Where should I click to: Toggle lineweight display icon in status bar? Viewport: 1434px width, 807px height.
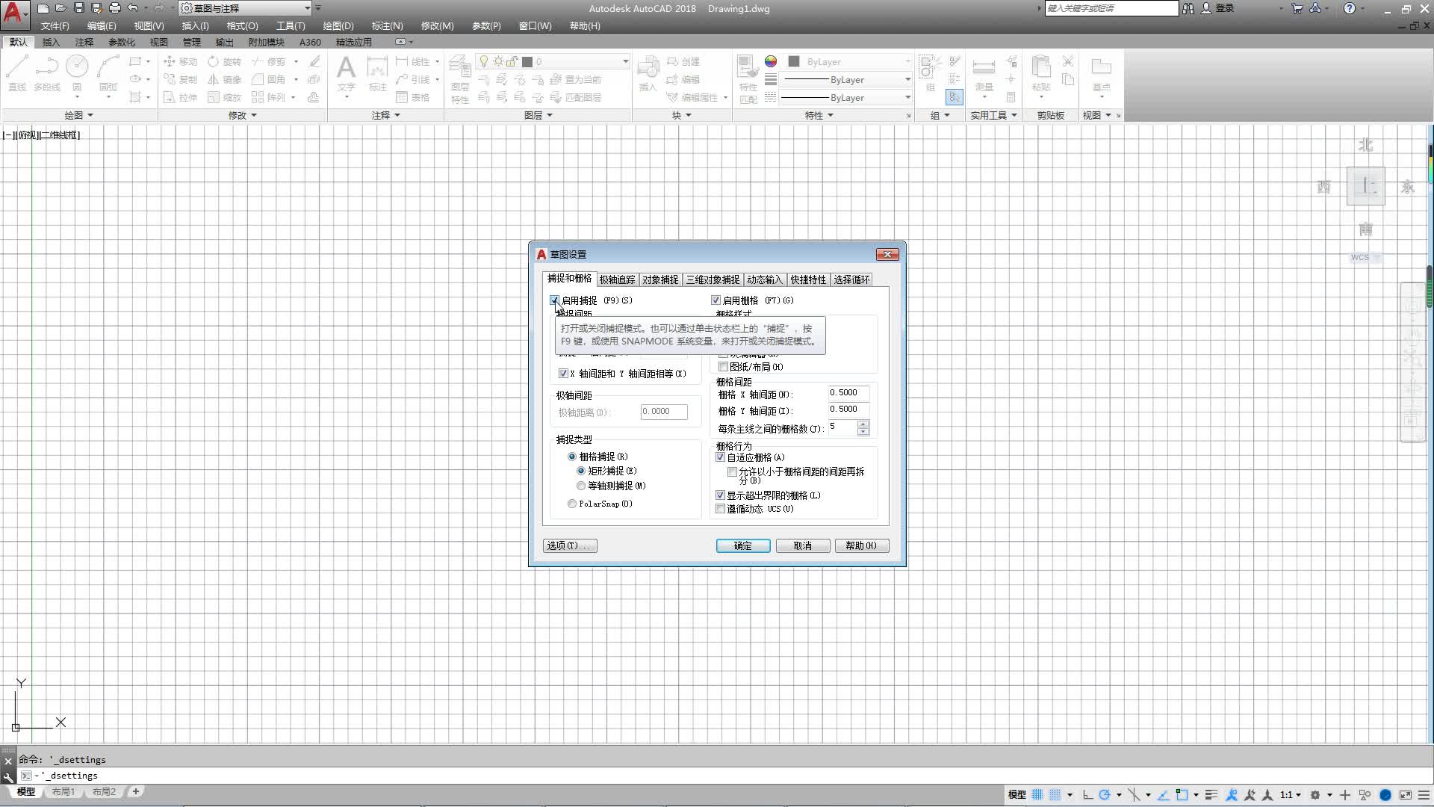point(1211,794)
